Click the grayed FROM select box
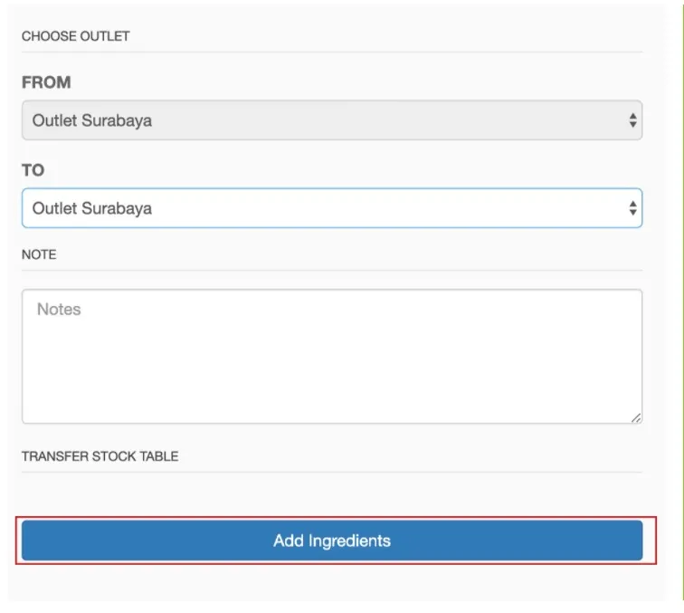Viewport: 684px width, 613px height. 332,120
